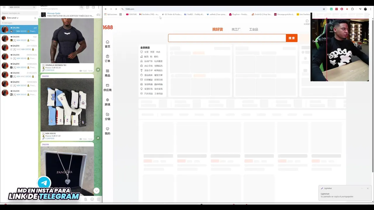
Task: Open 供应商 suppliers in the 1688 sidebar
Action: 108,87
